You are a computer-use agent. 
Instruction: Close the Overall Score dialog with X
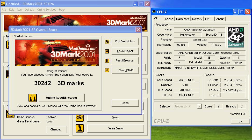click(x=138, y=30)
